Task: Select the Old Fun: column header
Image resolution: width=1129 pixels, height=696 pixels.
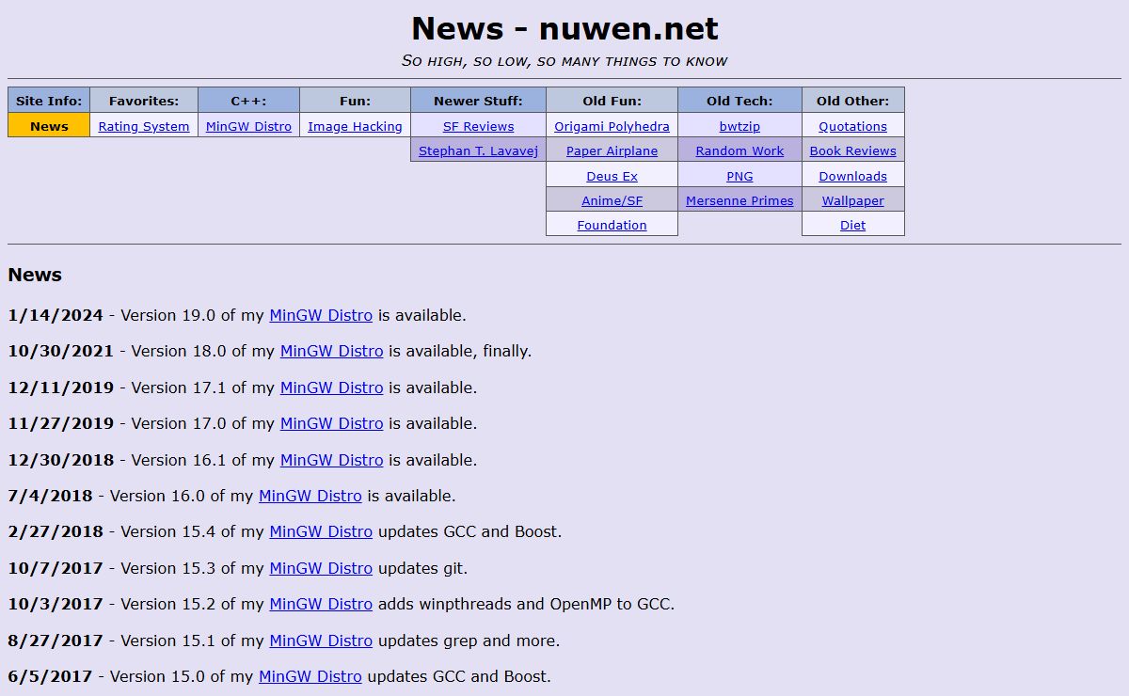Action: click(612, 101)
